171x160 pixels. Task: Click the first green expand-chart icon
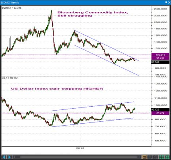(161, 157)
